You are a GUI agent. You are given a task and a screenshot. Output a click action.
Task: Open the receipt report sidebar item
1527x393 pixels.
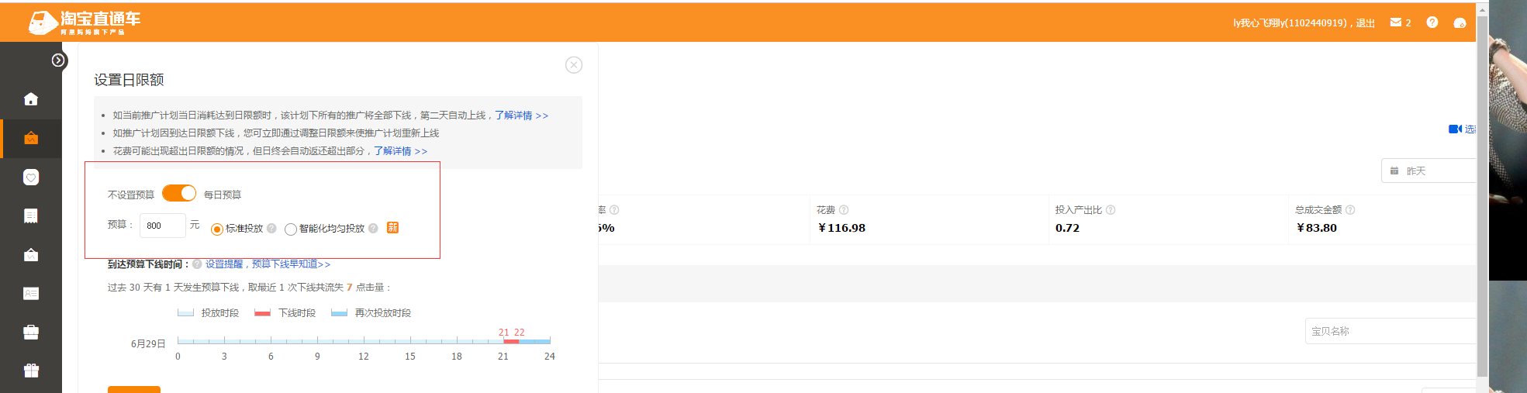click(x=31, y=215)
